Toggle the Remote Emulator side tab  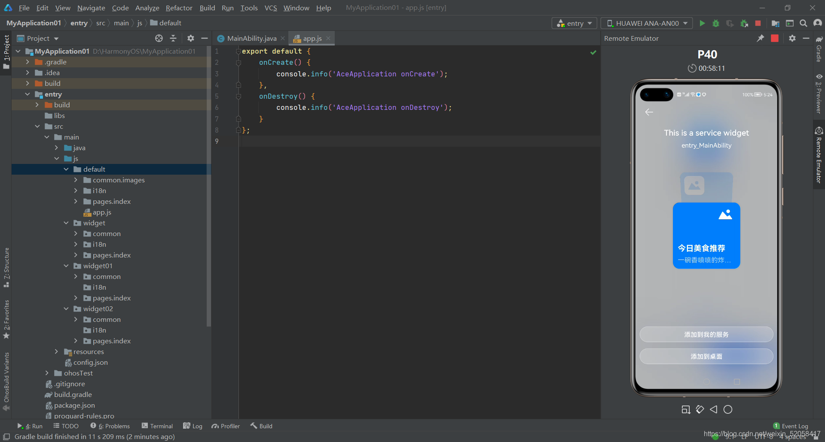[819, 155]
